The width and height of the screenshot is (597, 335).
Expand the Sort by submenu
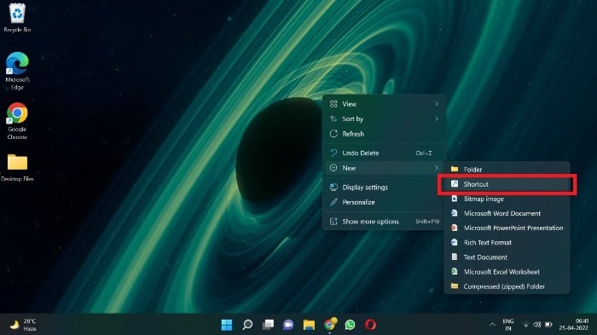click(384, 118)
